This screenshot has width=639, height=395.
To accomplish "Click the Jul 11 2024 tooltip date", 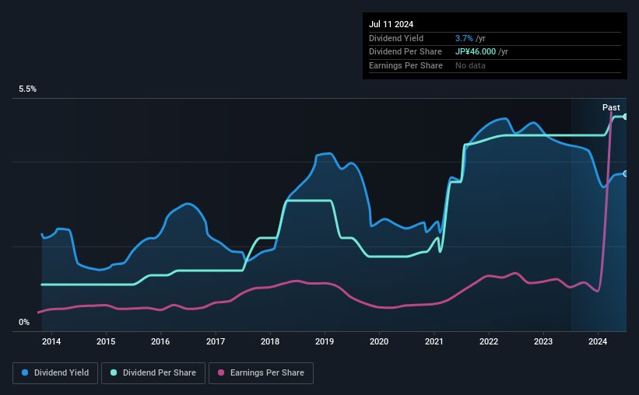I will (x=391, y=24).
